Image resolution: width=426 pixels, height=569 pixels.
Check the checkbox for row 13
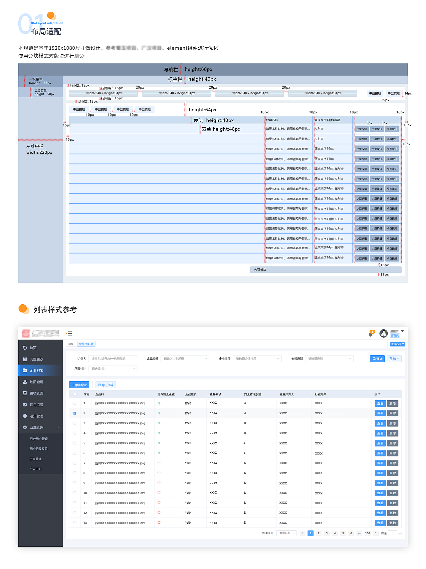coord(75,523)
